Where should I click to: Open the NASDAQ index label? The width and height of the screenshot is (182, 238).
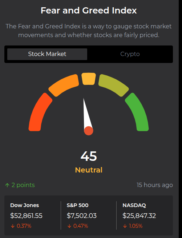point(134,205)
